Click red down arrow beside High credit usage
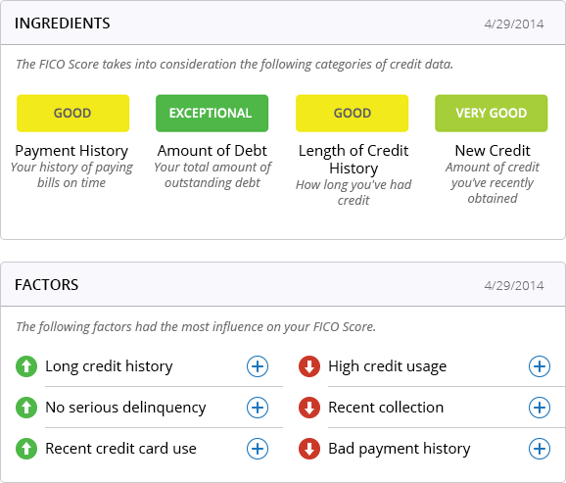Viewport: 566px width, 483px height. point(309,366)
